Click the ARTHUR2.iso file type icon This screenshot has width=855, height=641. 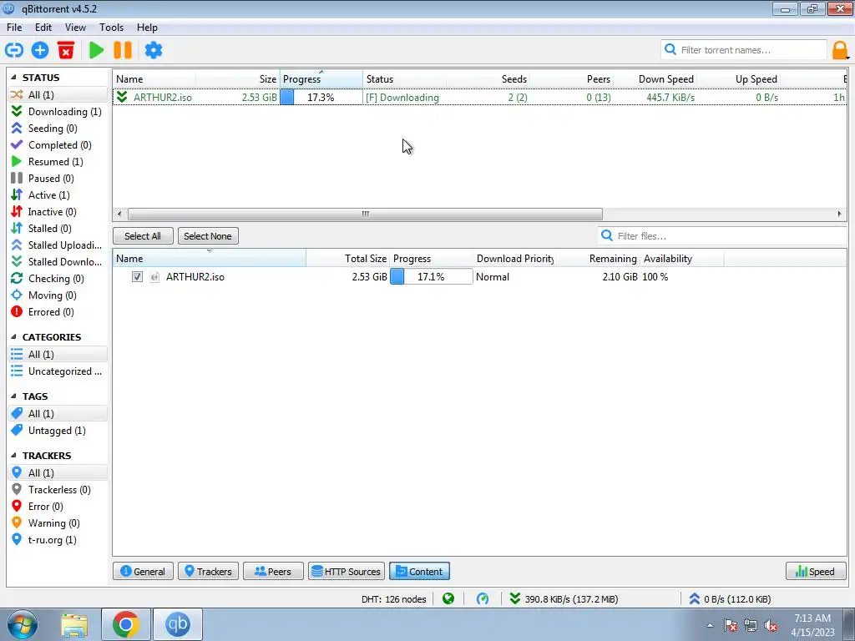point(154,277)
